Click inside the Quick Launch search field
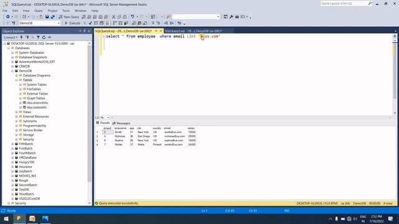 [344, 3]
